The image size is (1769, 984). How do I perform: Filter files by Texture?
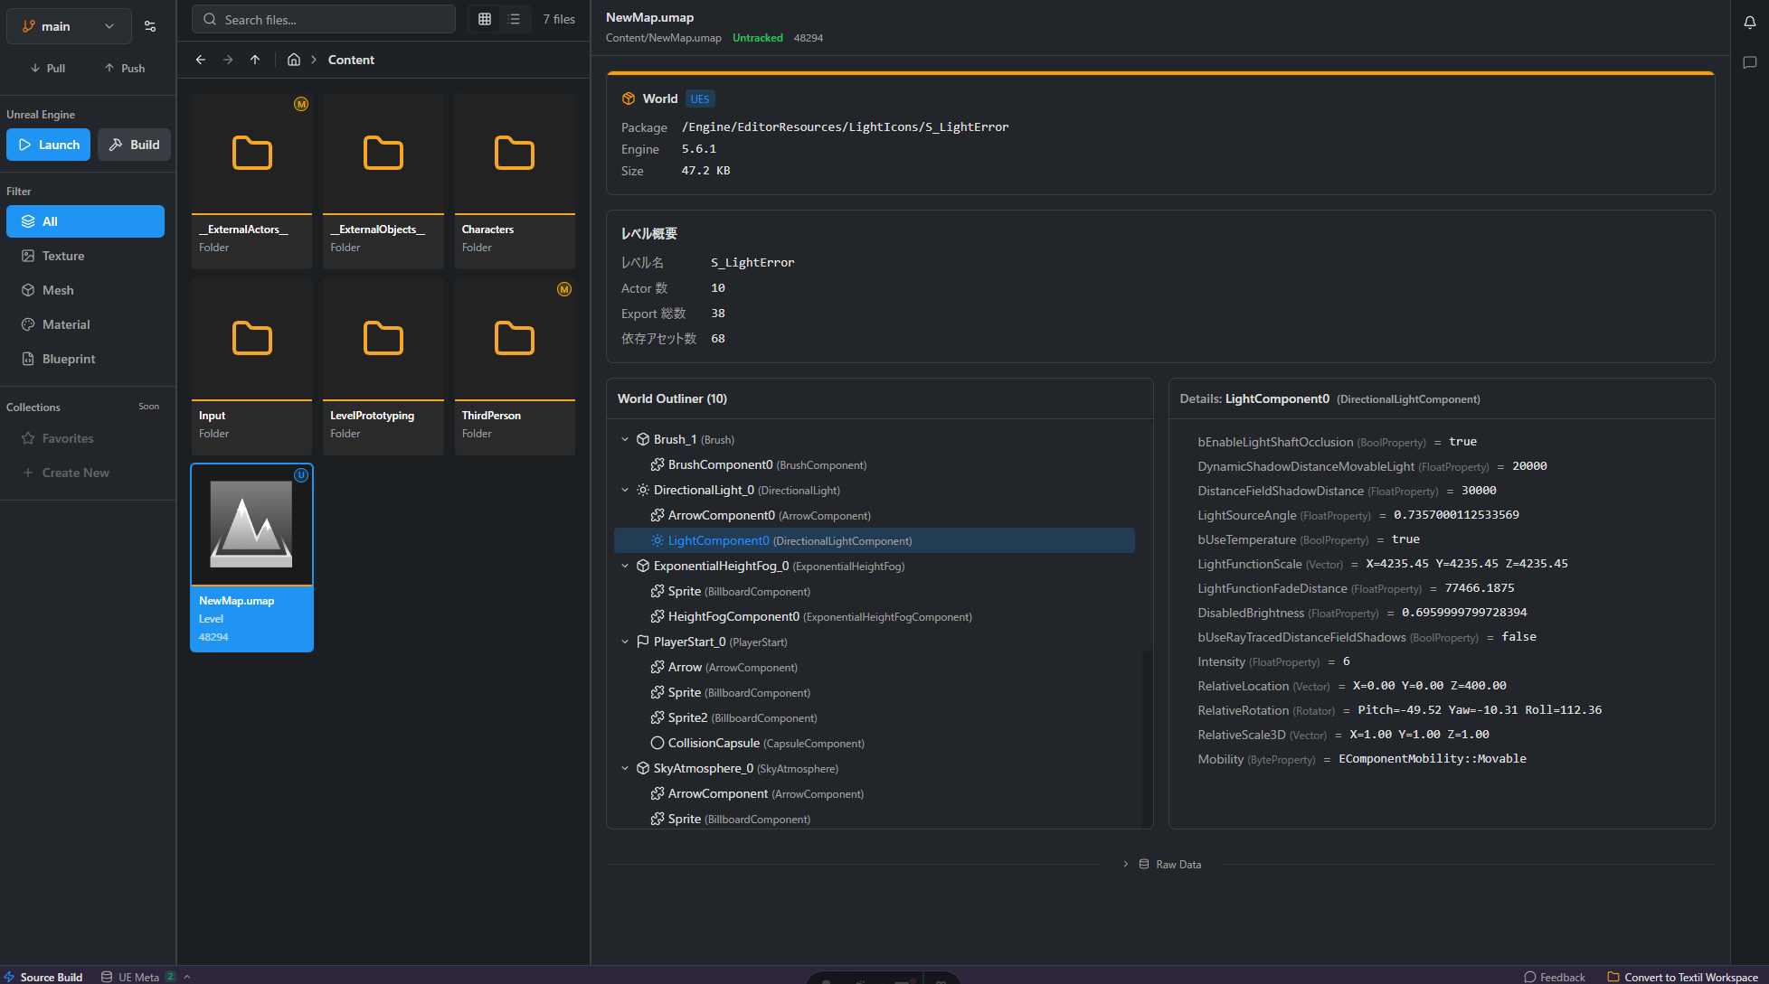click(x=63, y=256)
